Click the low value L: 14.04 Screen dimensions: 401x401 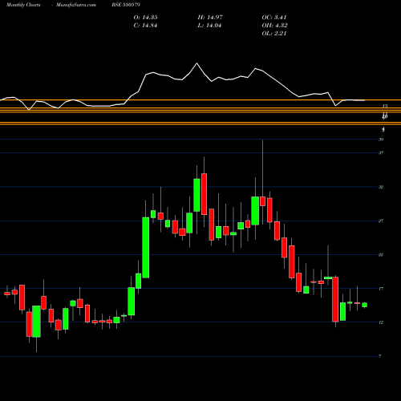[209, 26]
